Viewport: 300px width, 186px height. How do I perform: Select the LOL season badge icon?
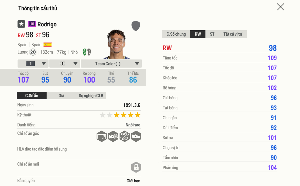pos(32,24)
